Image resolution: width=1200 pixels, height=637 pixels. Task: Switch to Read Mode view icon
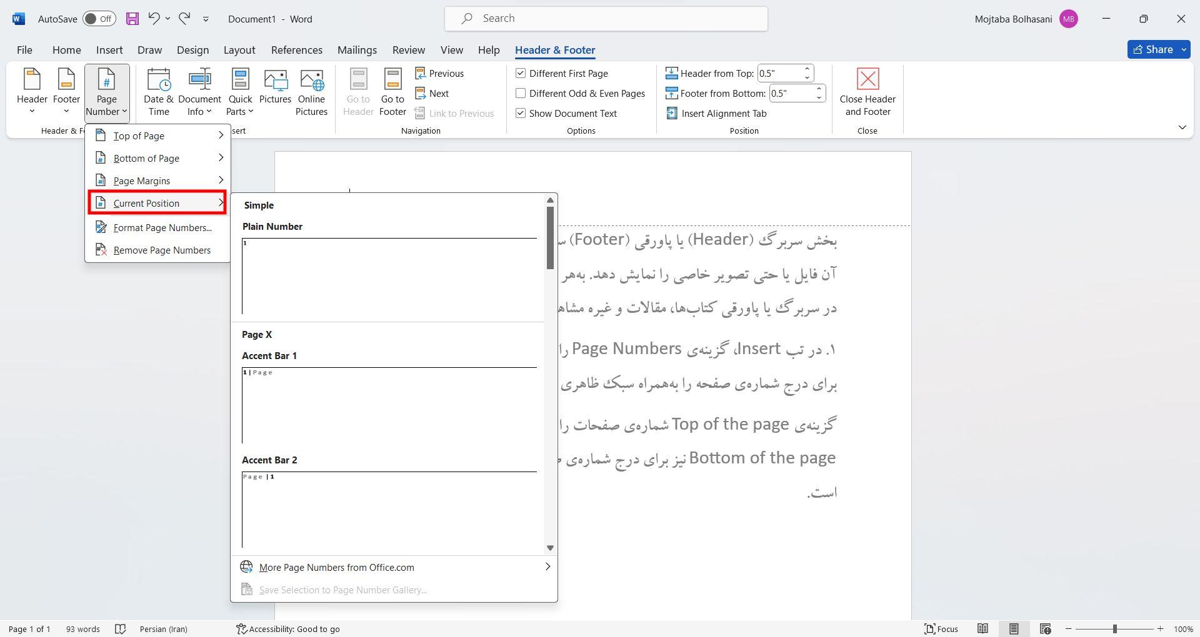point(982,629)
